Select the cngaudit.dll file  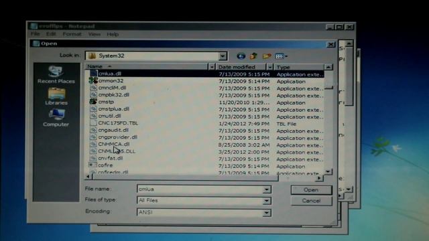click(113, 130)
